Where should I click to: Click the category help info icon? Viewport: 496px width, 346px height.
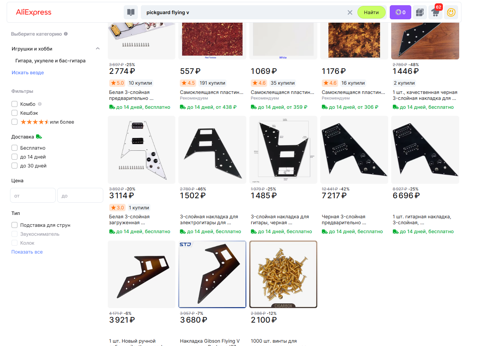coord(66,34)
